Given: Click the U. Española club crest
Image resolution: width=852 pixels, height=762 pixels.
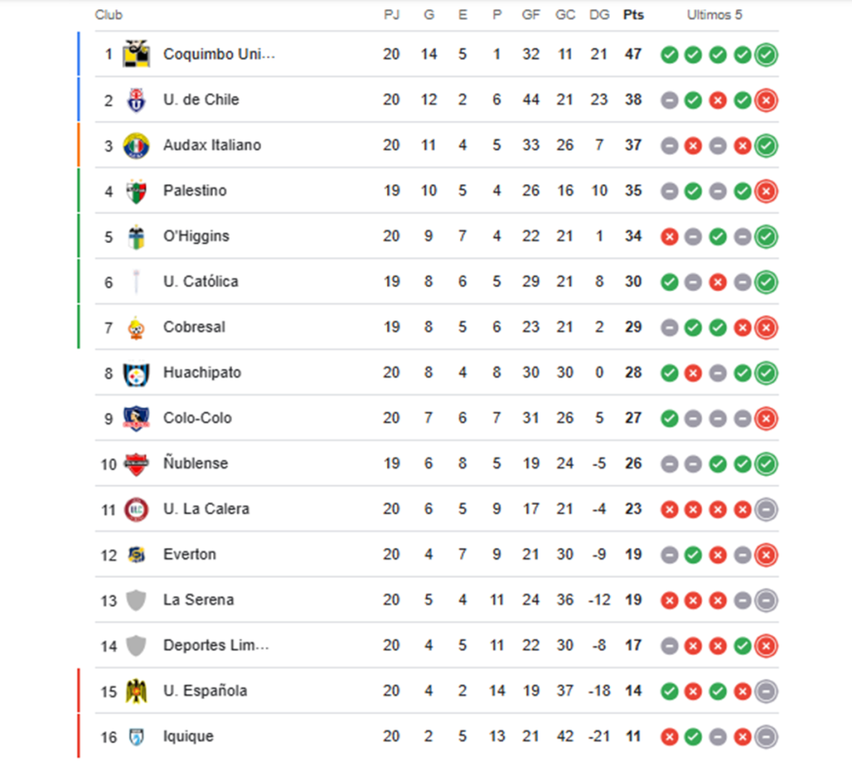Looking at the screenshot, I should 136,691.
